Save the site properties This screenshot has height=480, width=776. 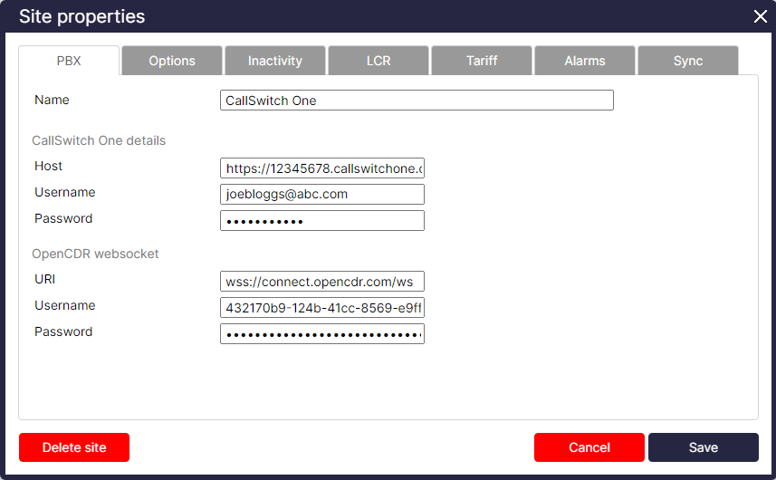[x=703, y=447]
